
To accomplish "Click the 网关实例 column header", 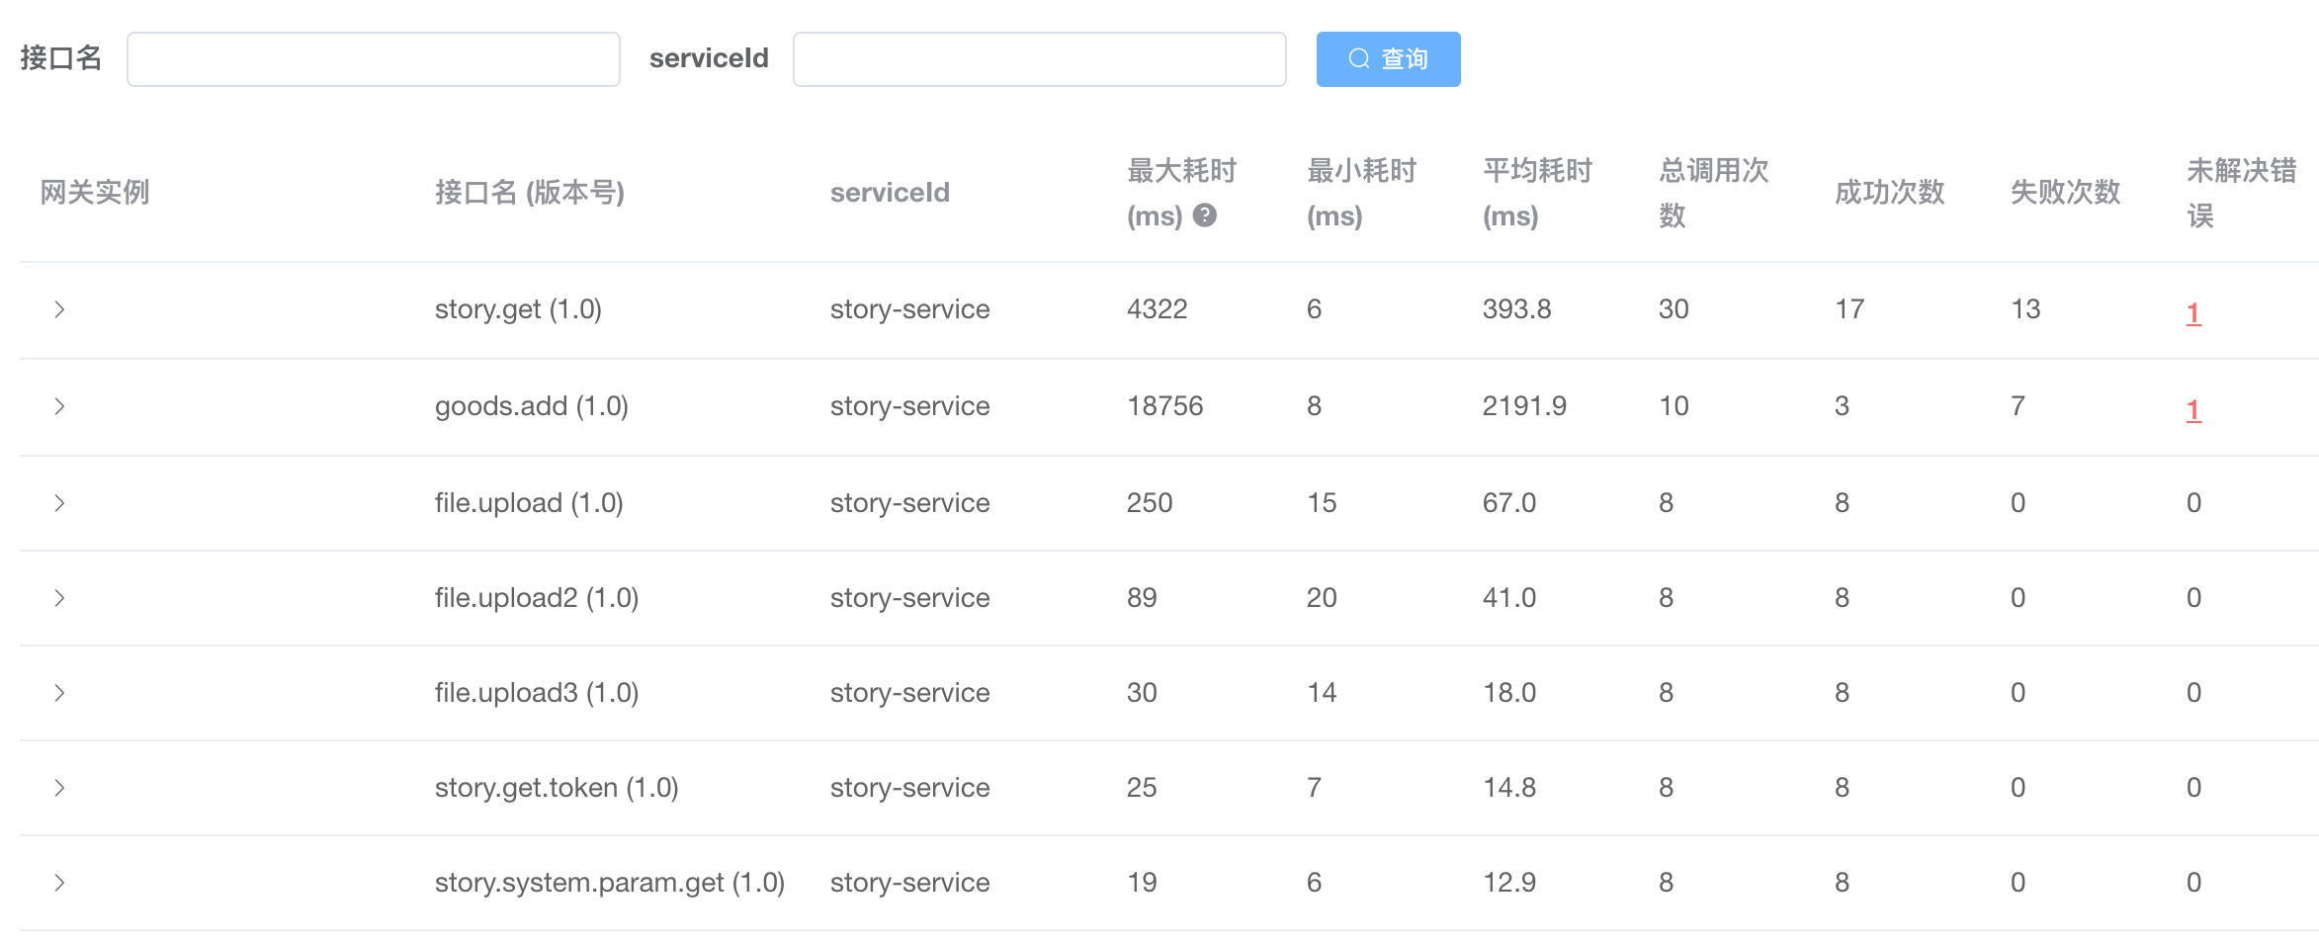I will tap(95, 192).
